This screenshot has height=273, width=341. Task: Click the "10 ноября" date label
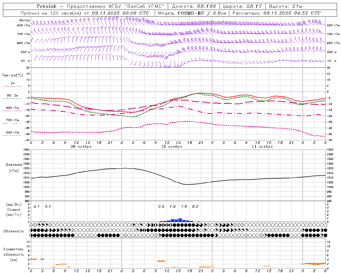172,147
